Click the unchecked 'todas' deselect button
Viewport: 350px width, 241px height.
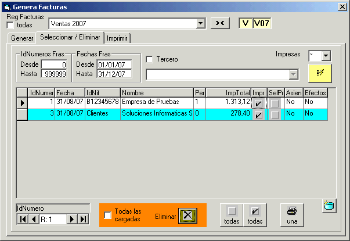232,215
